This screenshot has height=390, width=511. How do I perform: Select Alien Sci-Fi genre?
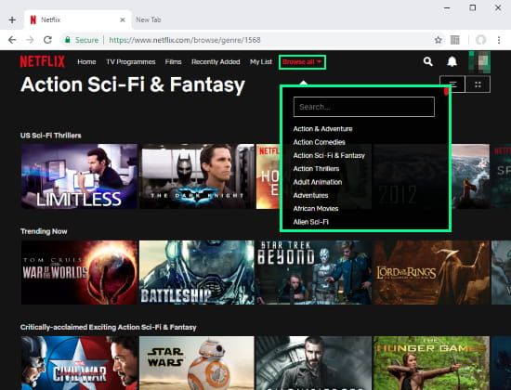tap(310, 222)
